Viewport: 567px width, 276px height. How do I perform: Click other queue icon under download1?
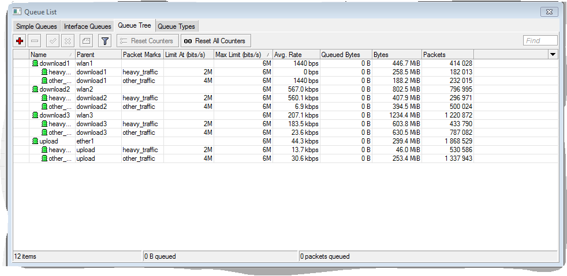[x=44, y=81]
